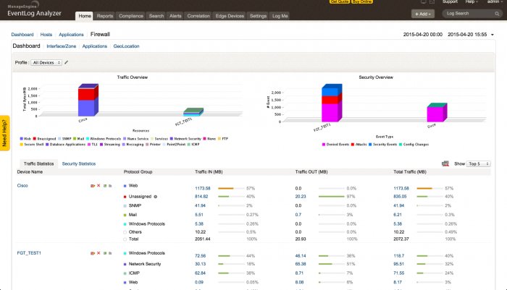
Task: Click the red delete icon for Cisco
Action: click(99, 186)
